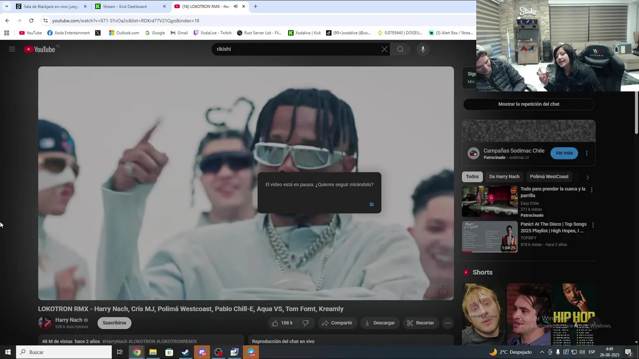Viewport: 639px width, 359px height.
Task: Click the page vertical scrollbar
Action: click(x=636, y=112)
